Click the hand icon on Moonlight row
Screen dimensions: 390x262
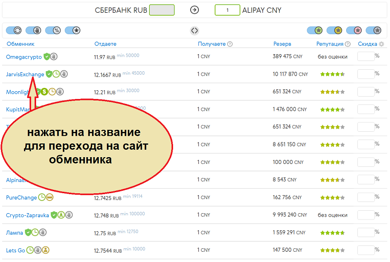[x=59, y=92]
